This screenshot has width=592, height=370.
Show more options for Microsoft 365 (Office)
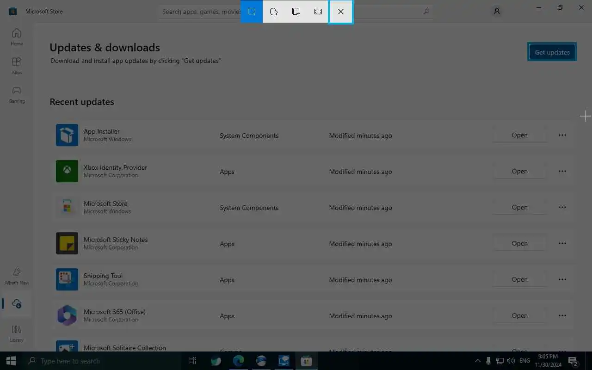562,315
